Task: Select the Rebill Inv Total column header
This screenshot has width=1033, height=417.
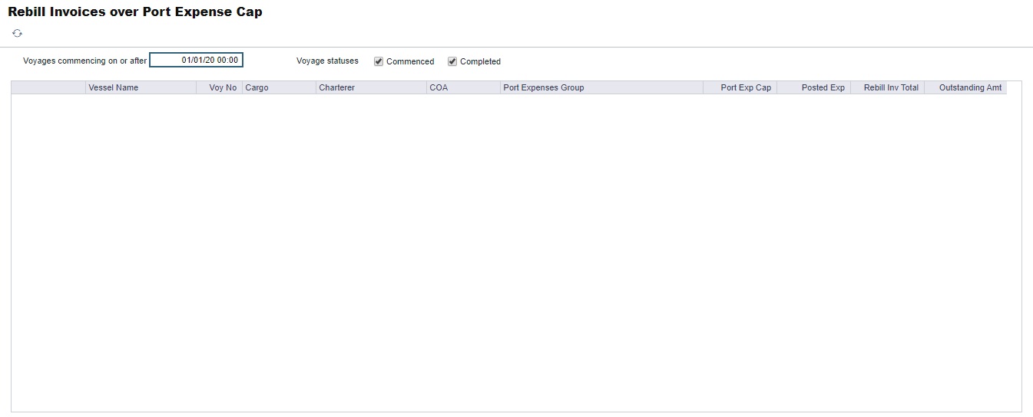Action: tap(888, 88)
